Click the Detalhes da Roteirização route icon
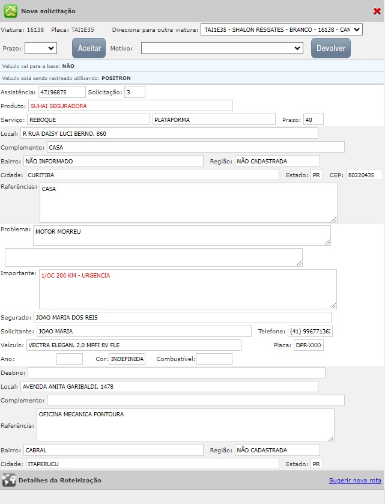This screenshot has height=504, width=388. [8, 481]
